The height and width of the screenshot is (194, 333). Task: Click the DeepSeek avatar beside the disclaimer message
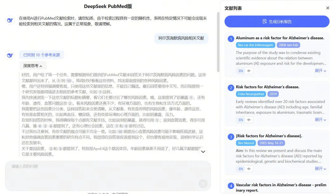[x=10, y=20]
